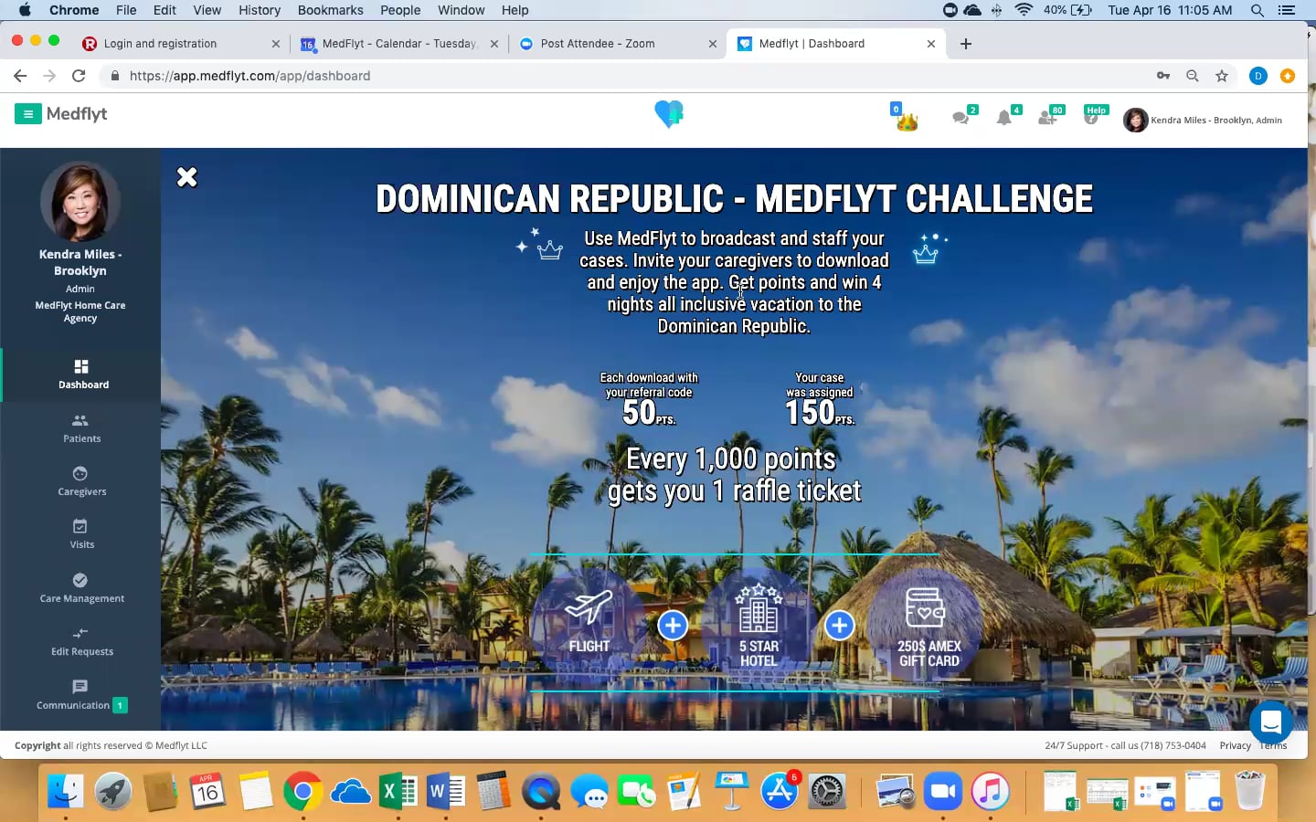1316x822 pixels.
Task: Toggle the green hamburger menu beside Medflyt
Action: click(28, 114)
